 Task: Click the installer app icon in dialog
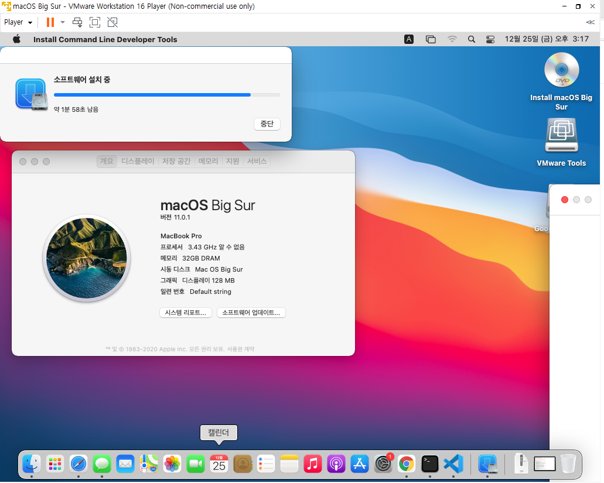(32, 94)
